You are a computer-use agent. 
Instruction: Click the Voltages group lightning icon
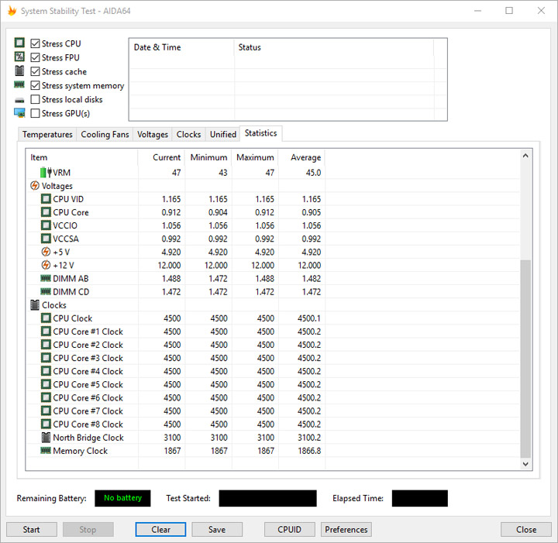[35, 186]
